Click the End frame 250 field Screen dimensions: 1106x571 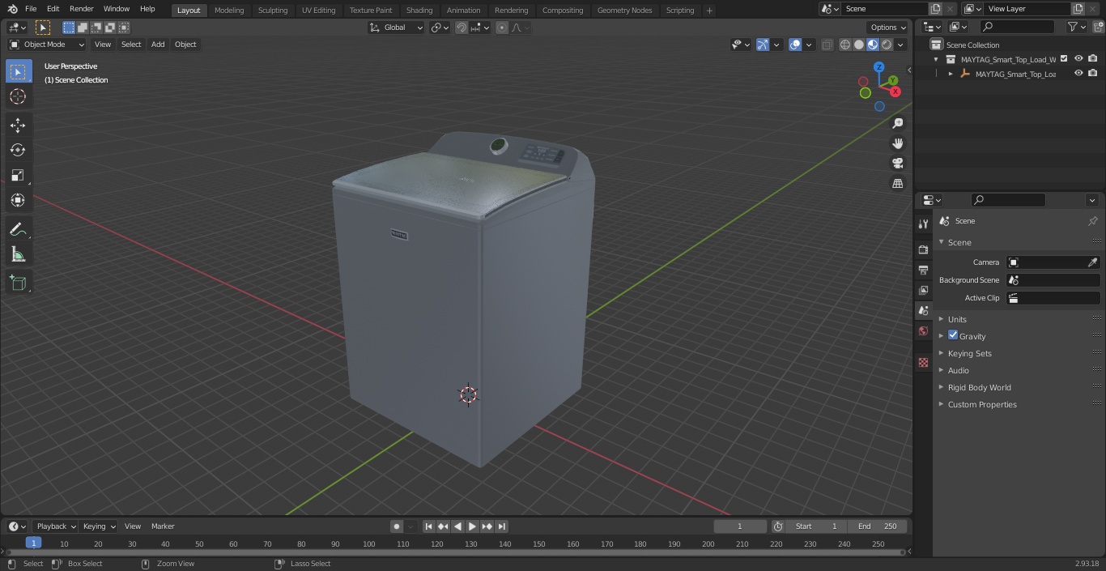(x=878, y=526)
